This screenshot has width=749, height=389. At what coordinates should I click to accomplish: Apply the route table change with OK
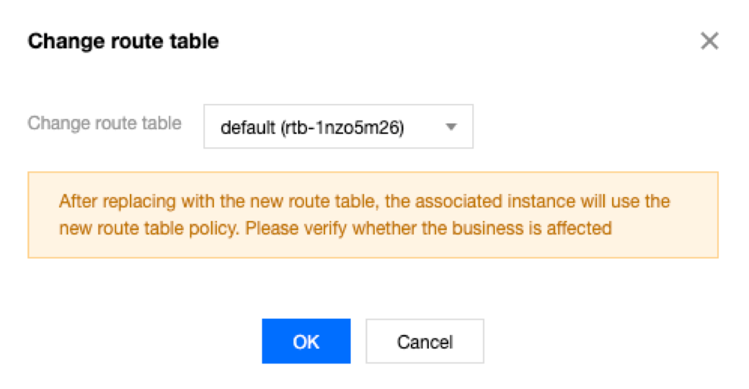pos(306,341)
